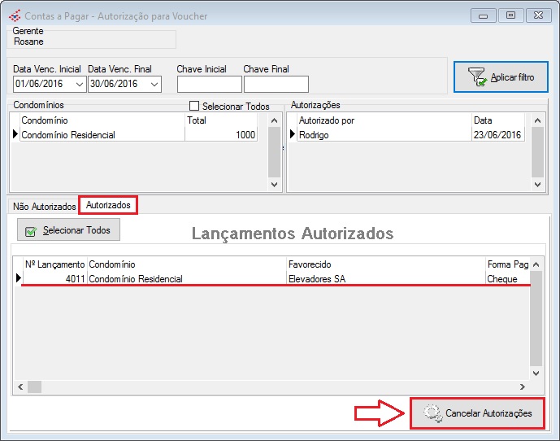Open the Data Venc. Inicial date dropdown
Screen dimensions: 560x441
click(79, 85)
